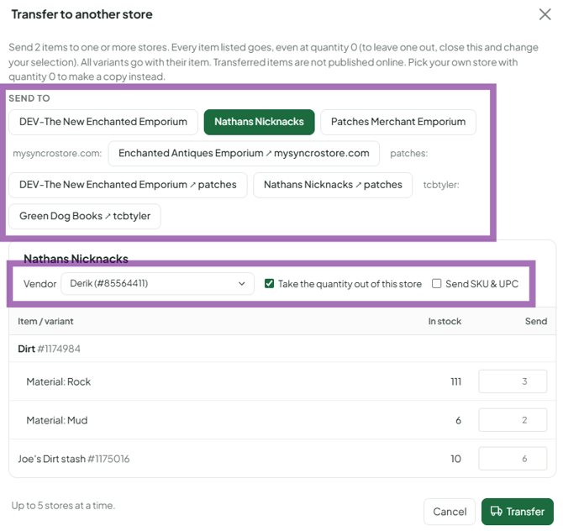The image size is (563, 531).
Task: Click the Send quantity field for Material: Mud
Action: coord(513,420)
